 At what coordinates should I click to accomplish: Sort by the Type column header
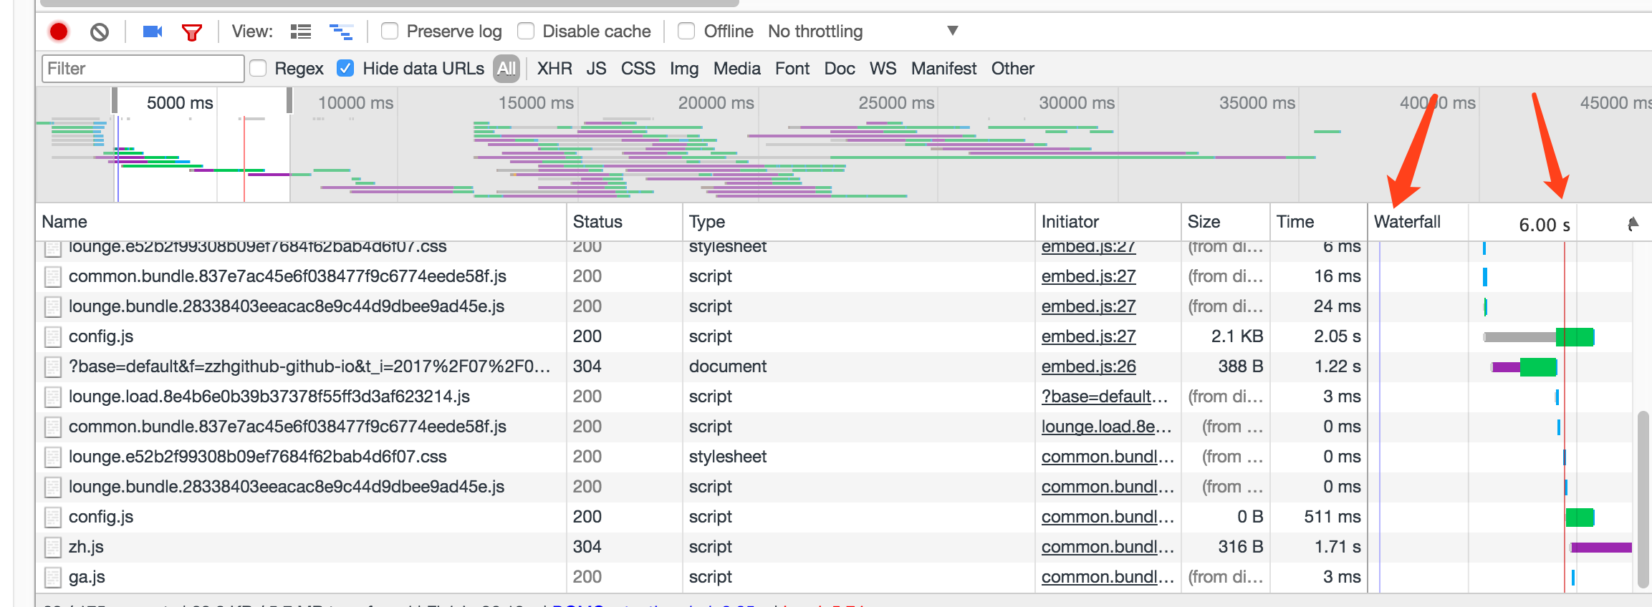pos(859,222)
